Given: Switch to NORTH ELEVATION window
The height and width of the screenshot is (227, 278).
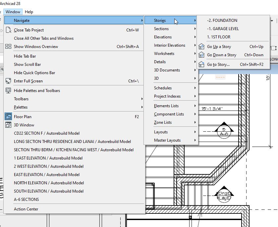Looking at the screenshot, I should (x=74, y=183).
